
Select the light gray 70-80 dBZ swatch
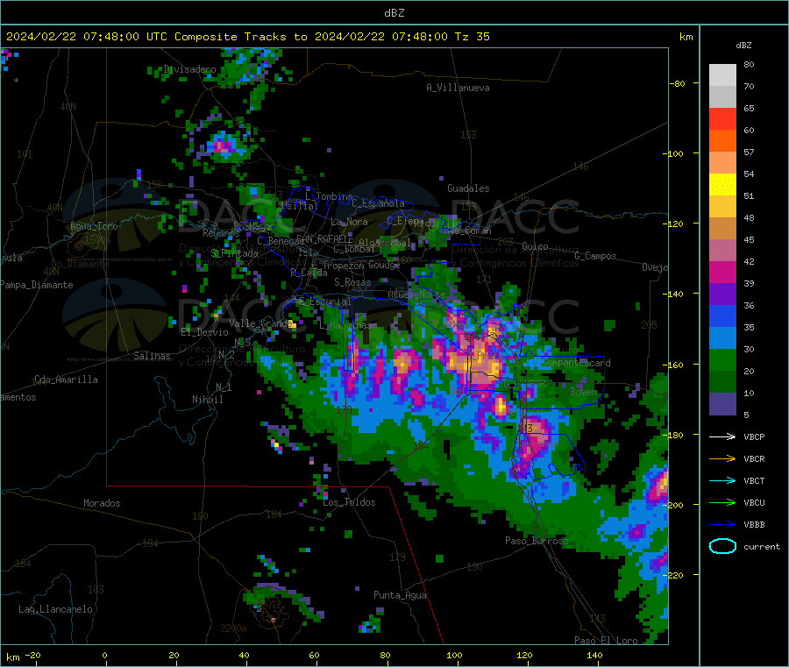coord(722,75)
